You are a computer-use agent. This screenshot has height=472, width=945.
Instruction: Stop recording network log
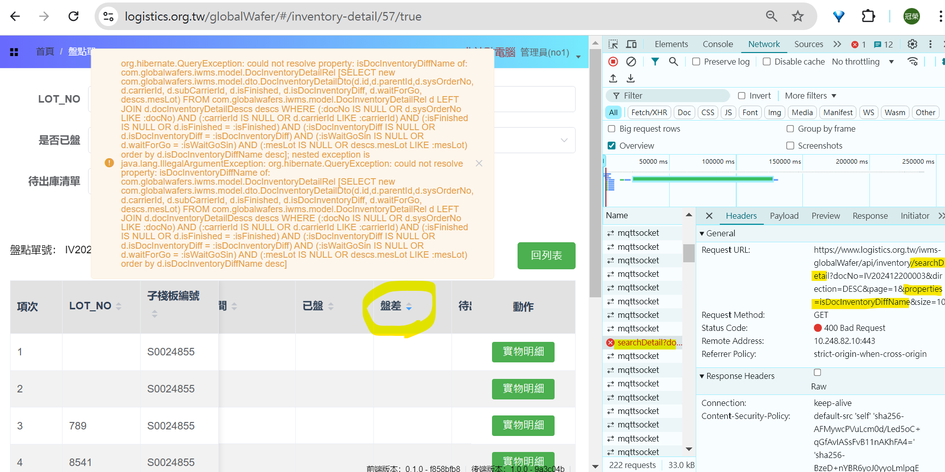click(x=613, y=62)
